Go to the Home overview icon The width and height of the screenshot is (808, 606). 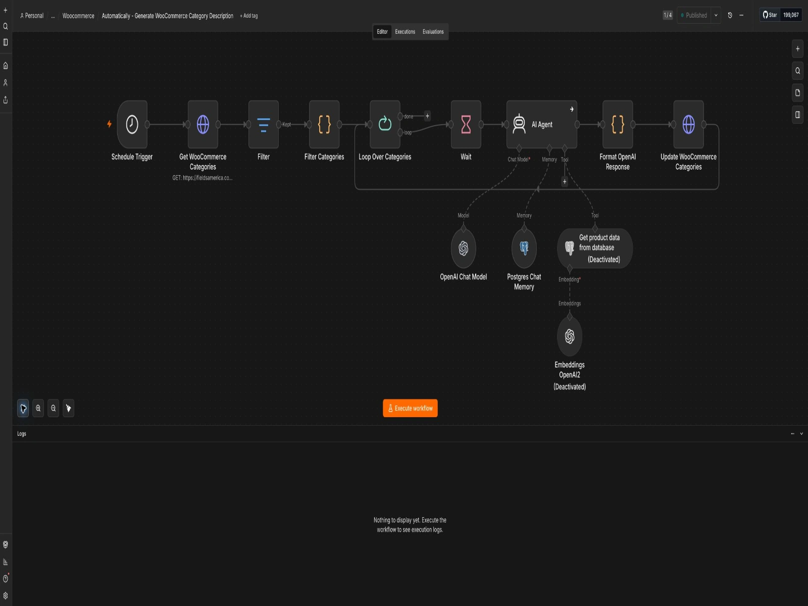(6, 66)
